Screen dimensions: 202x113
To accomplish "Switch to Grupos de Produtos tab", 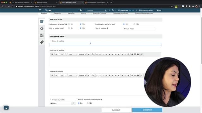I will click(99, 13).
